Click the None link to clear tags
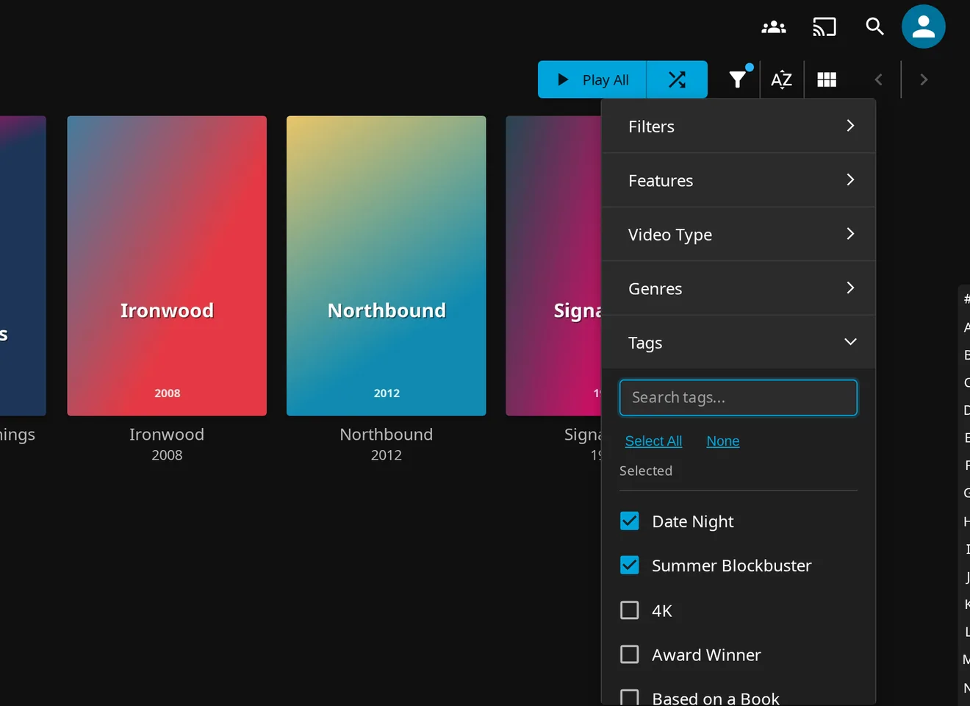 point(723,441)
